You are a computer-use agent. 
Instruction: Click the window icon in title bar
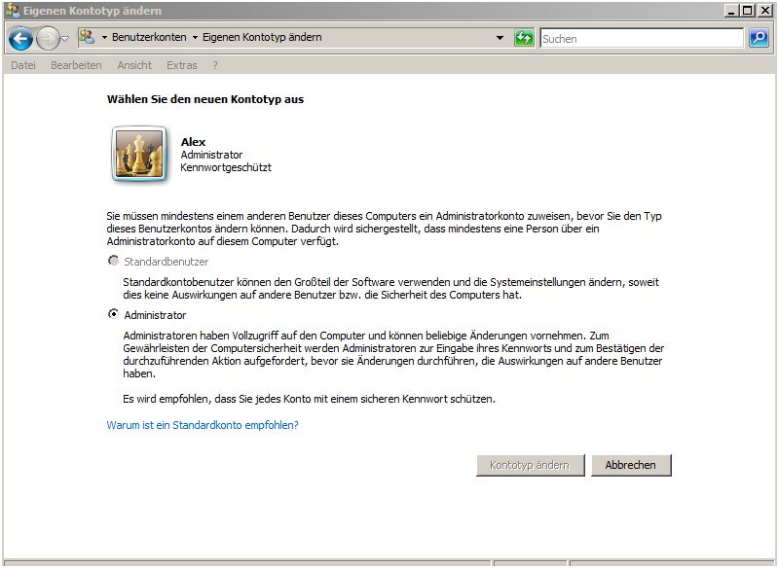(x=12, y=11)
